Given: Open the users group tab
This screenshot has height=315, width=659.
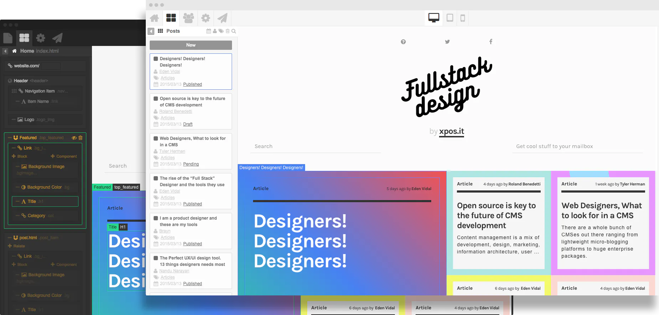Looking at the screenshot, I should pyautogui.click(x=189, y=18).
